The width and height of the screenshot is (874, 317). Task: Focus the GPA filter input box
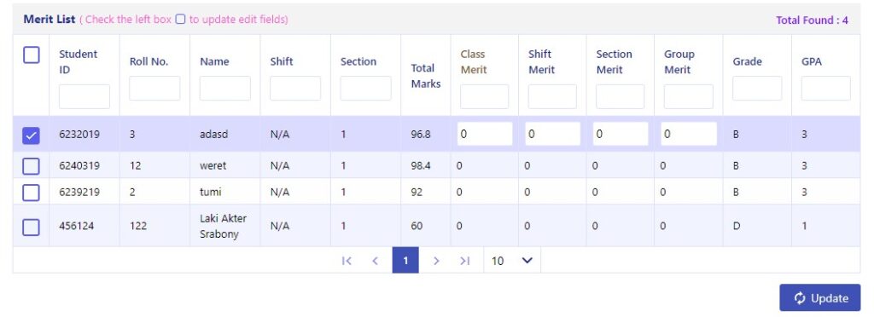click(826, 89)
